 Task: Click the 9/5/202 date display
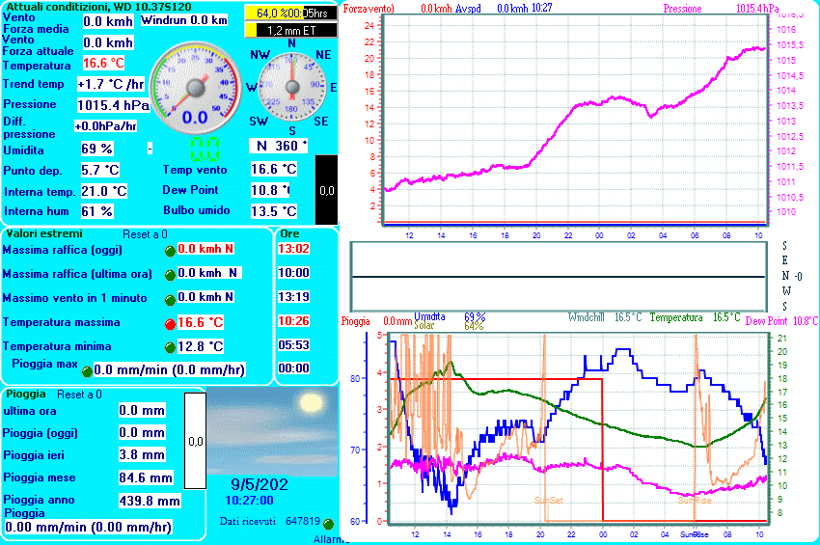coord(260,484)
